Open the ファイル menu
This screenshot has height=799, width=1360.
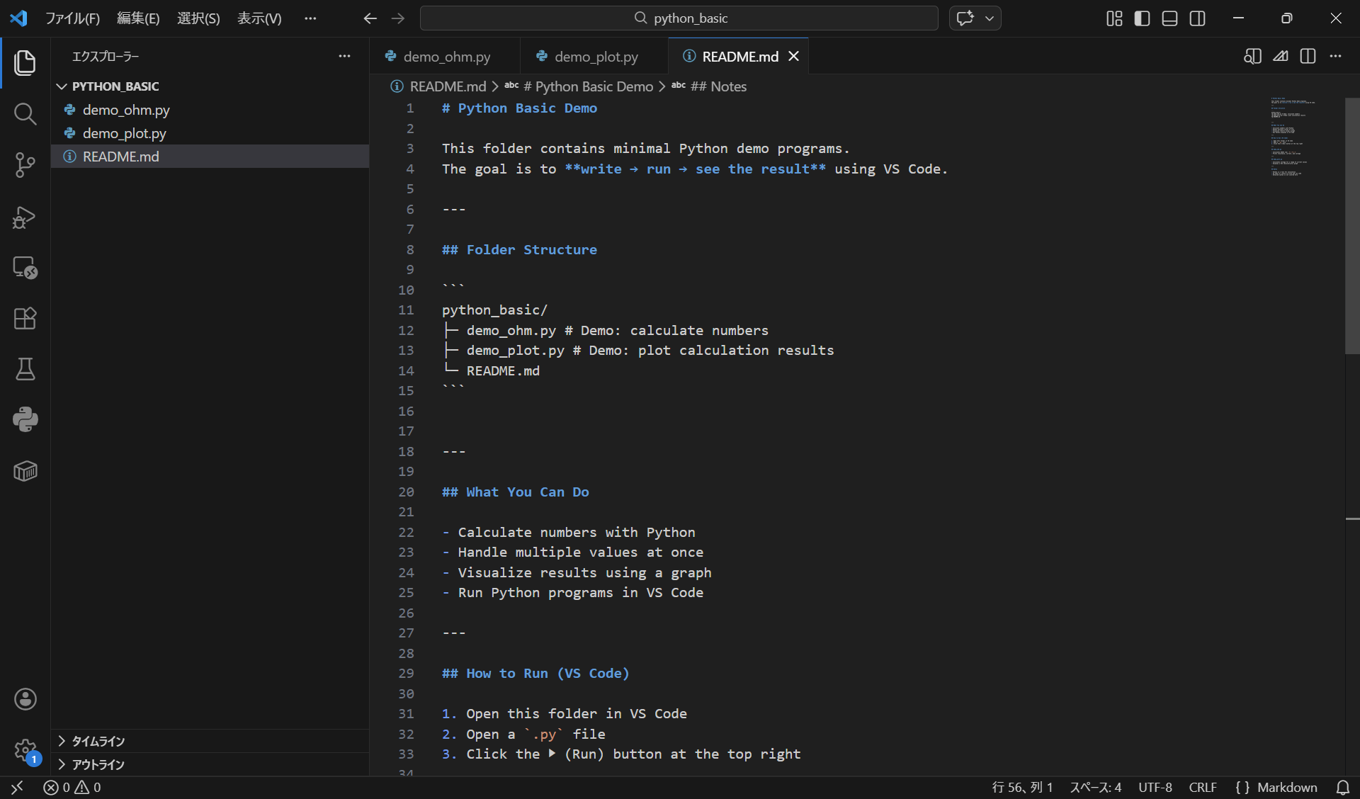[x=73, y=18]
